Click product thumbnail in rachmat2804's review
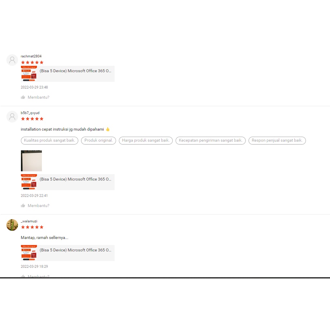Viewport: 330px width, 330px height. pos(29,74)
